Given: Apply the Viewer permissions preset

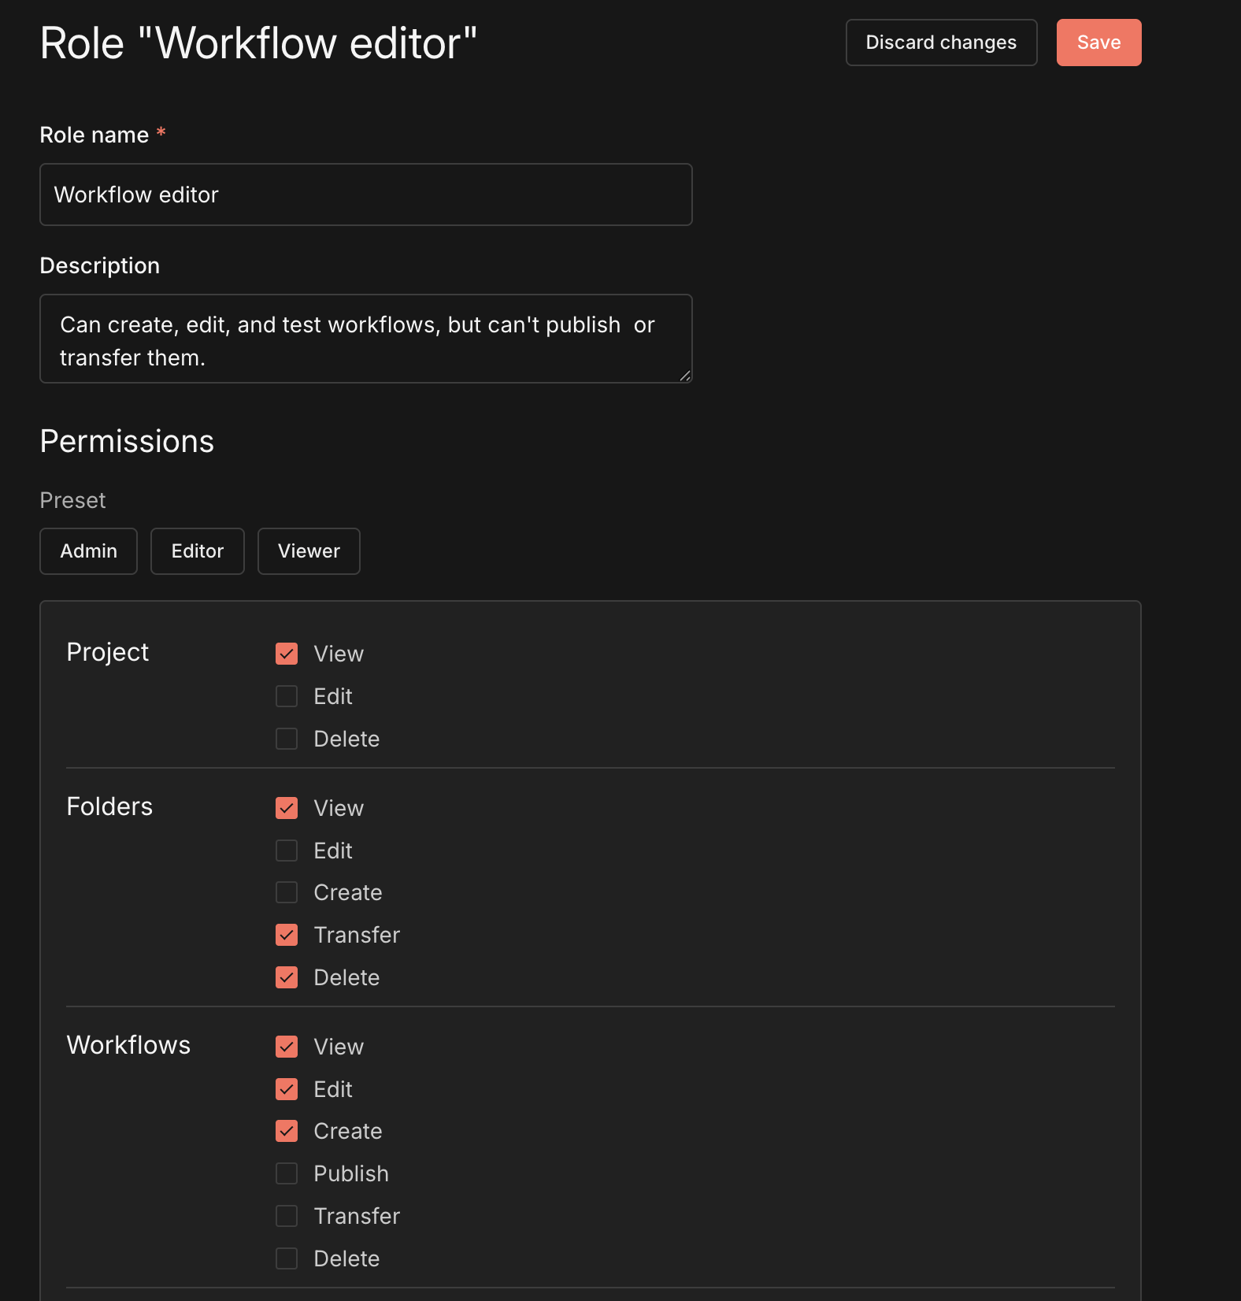Looking at the screenshot, I should coord(308,551).
